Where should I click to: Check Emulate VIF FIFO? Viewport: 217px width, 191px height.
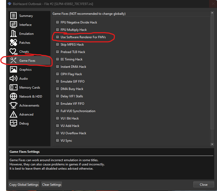pos(57,103)
